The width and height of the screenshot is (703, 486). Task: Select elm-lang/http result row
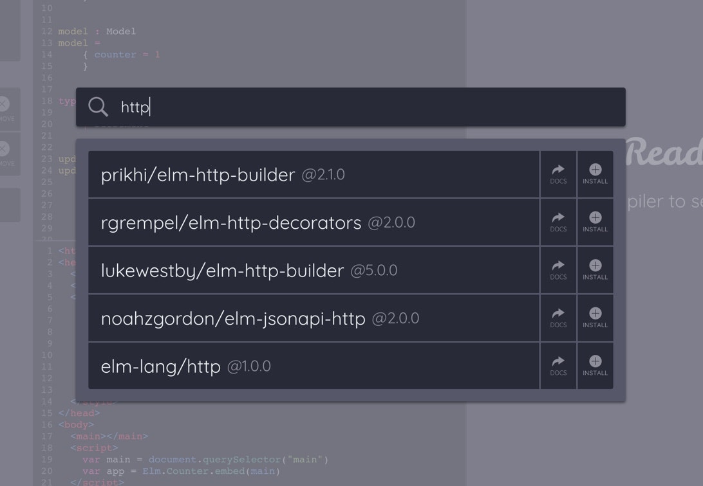coord(314,366)
